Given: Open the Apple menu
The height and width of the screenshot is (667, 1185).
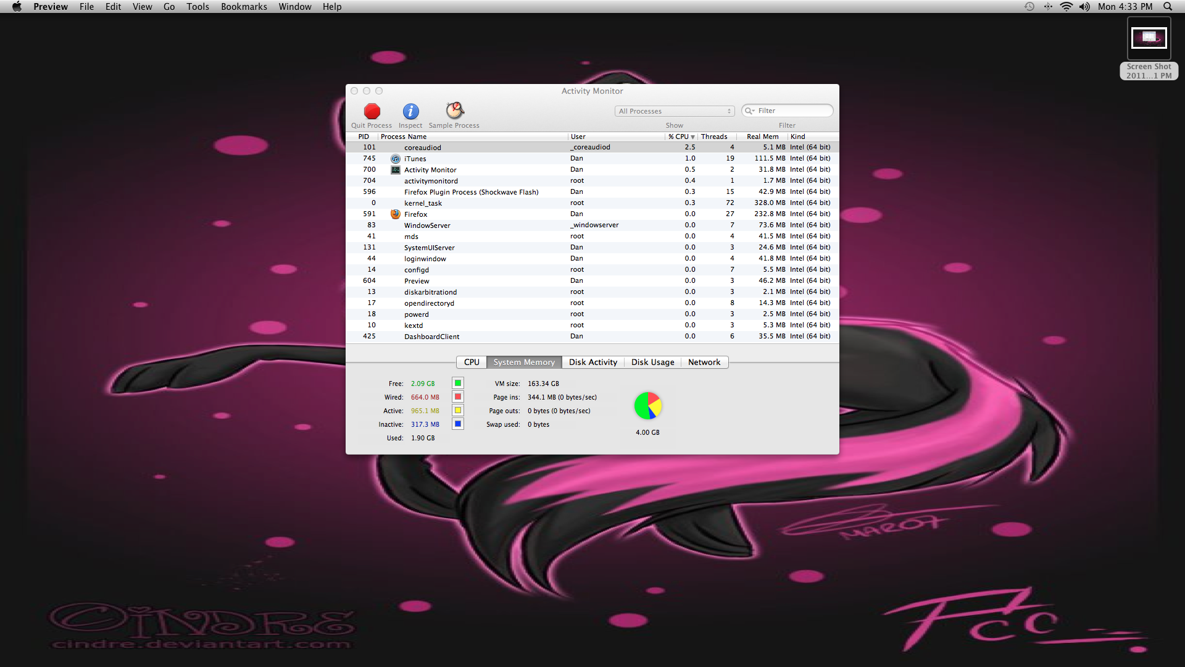Looking at the screenshot, I should [x=17, y=7].
